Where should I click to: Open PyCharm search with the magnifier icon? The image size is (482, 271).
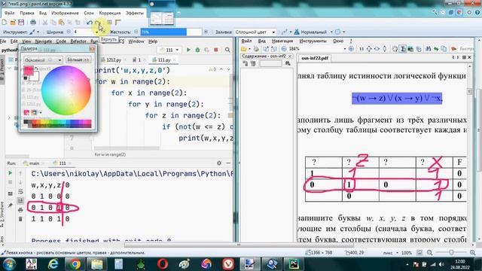pos(227,50)
